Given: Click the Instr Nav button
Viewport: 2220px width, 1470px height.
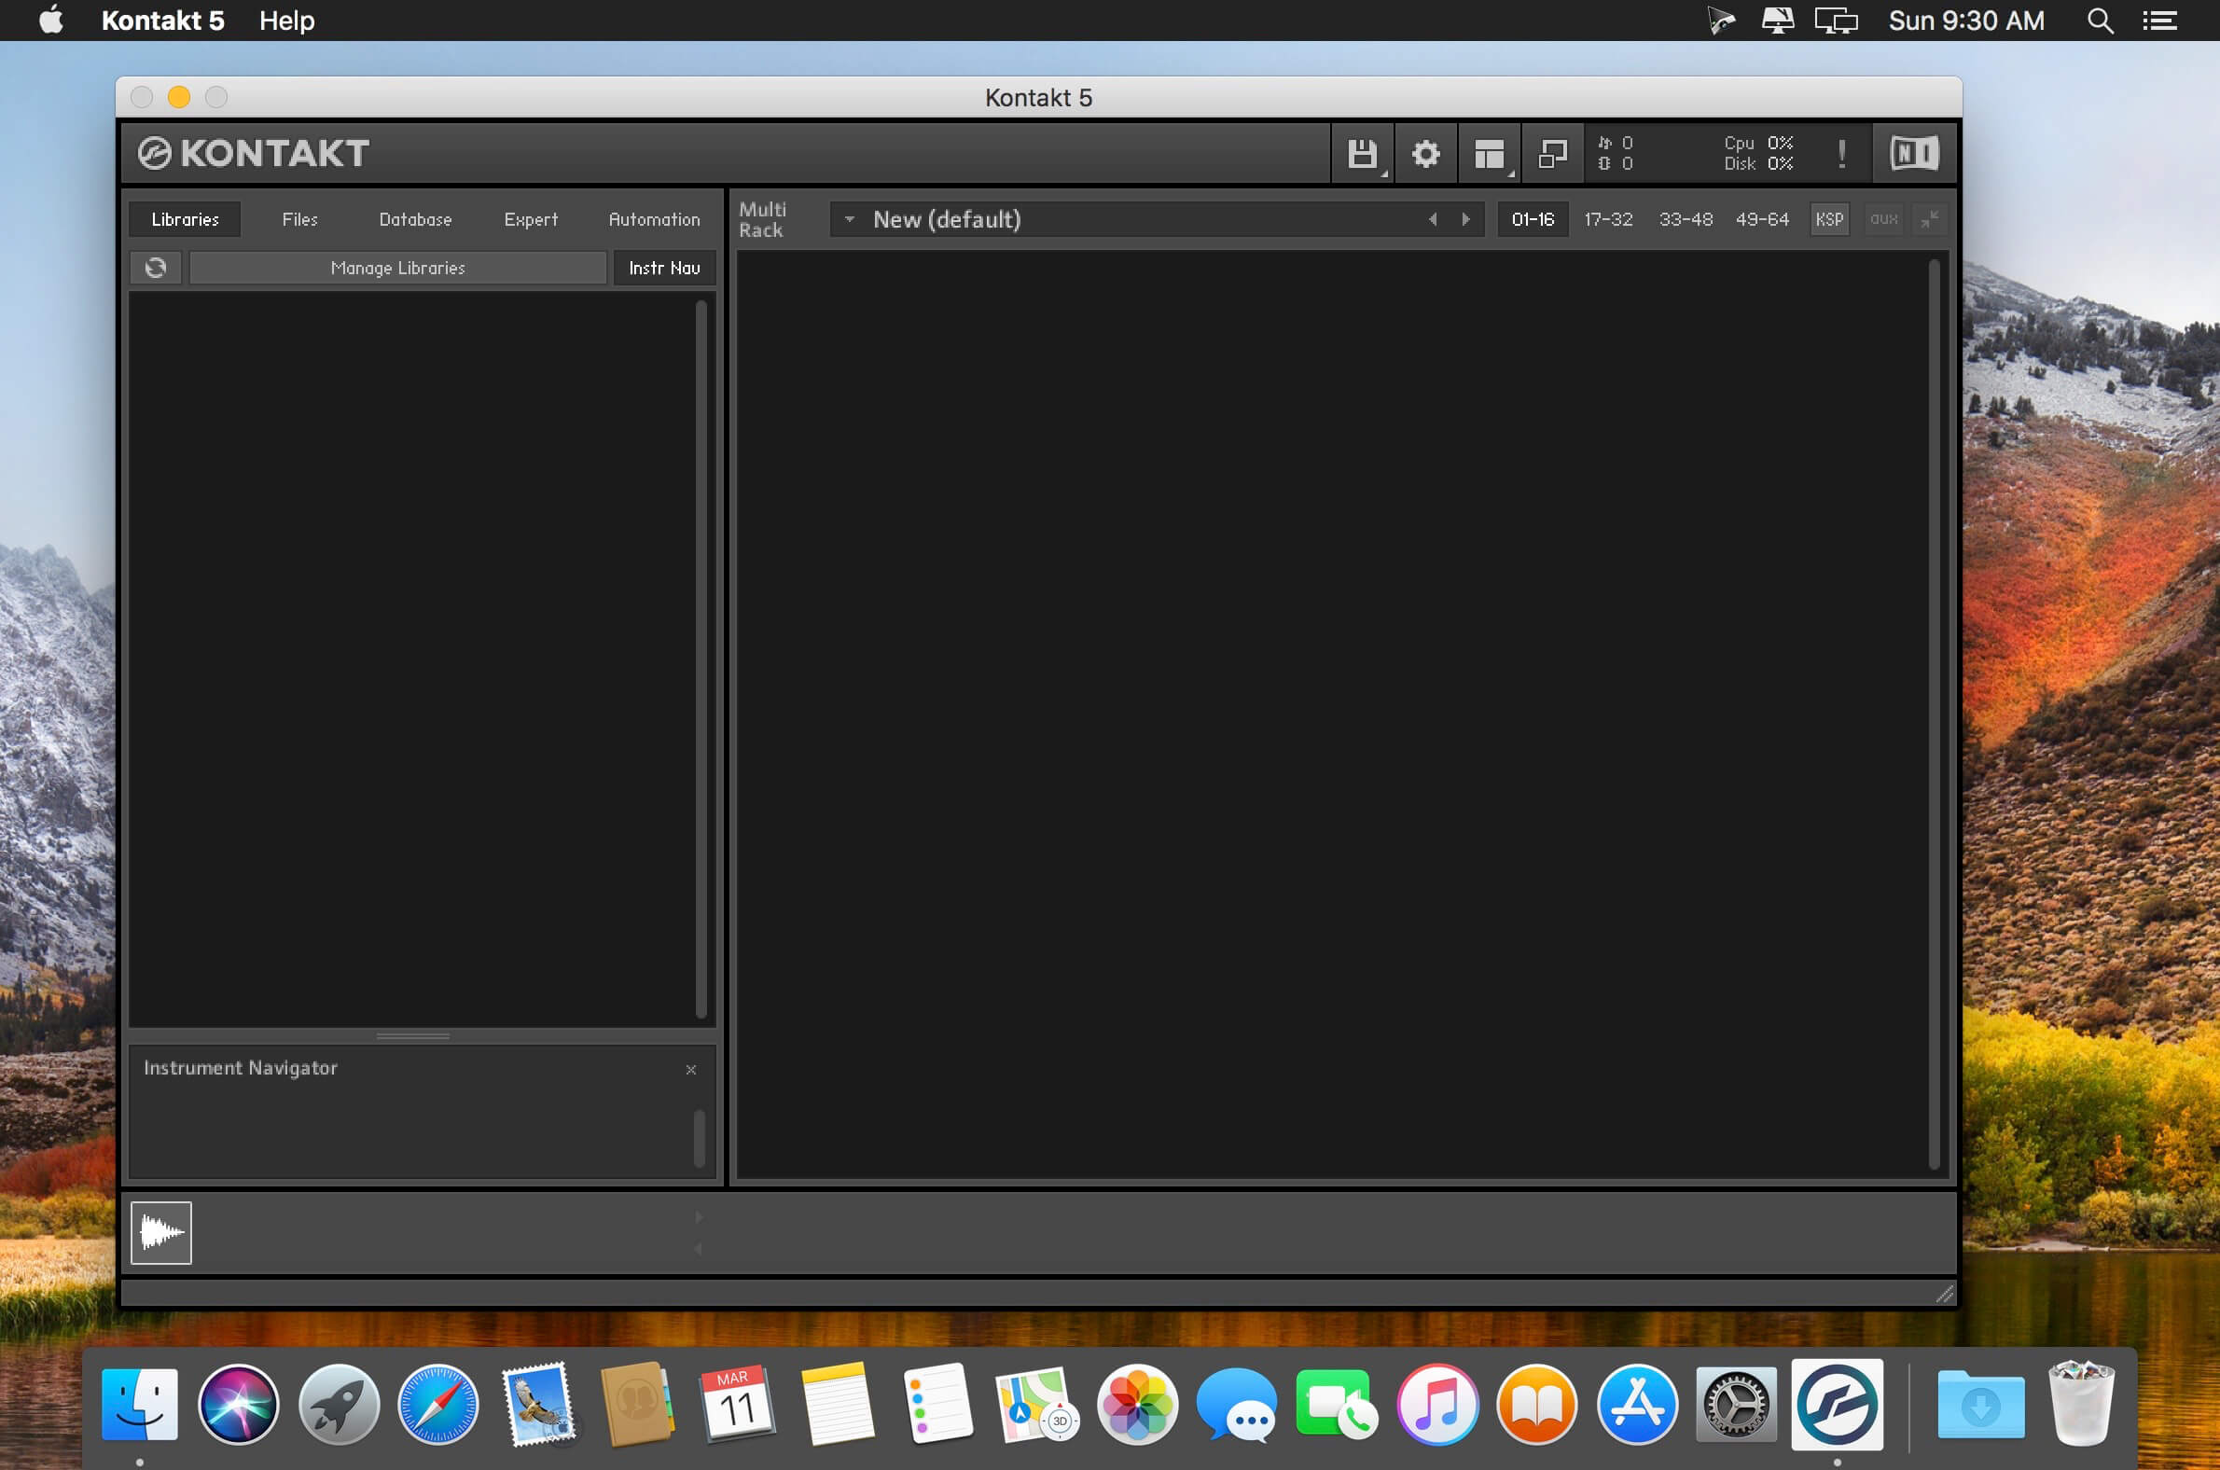Looking at the screenshot, I should tap(664, 266).
